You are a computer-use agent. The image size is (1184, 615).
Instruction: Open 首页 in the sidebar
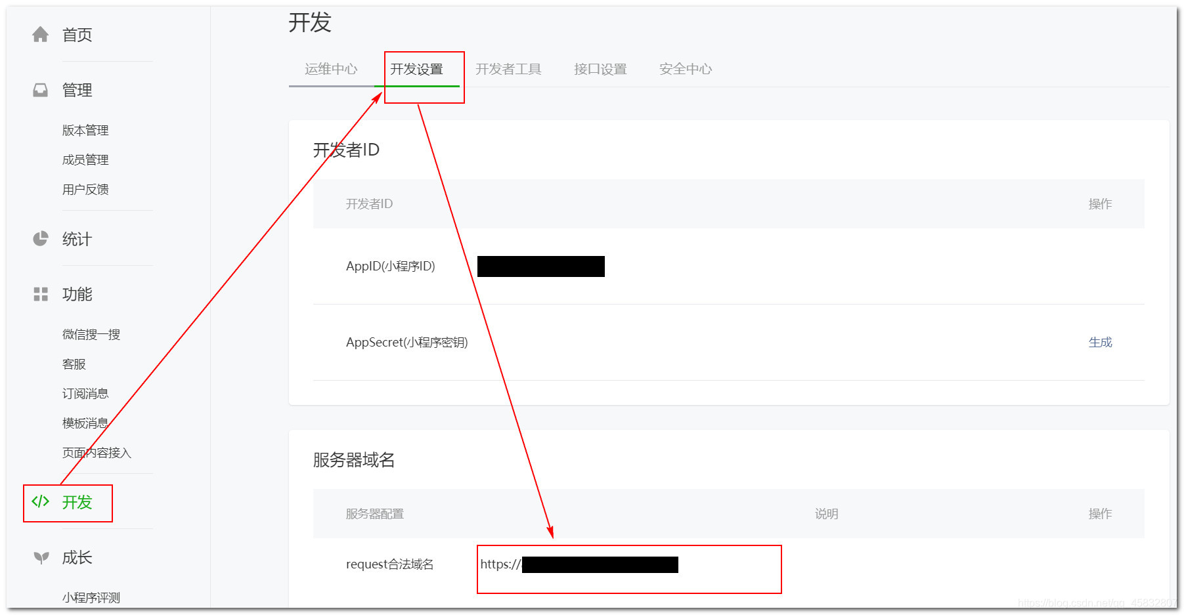tap(77, 35)
